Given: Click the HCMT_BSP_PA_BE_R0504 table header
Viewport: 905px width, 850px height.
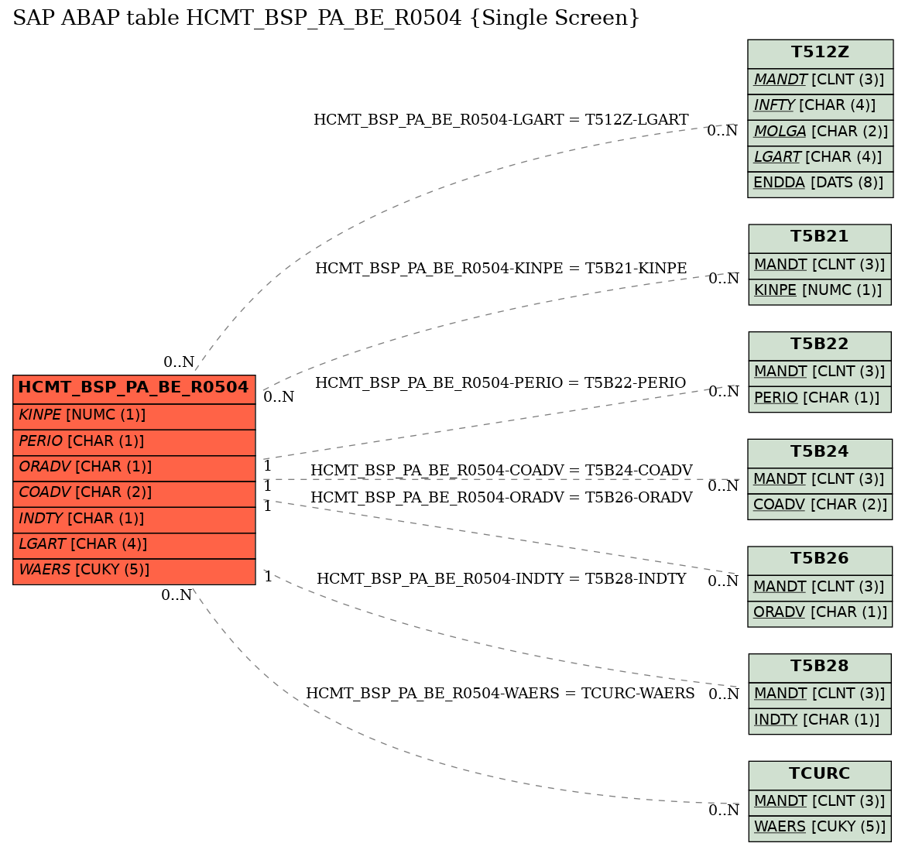Looking at the screenshot, I should click(134, 389).
